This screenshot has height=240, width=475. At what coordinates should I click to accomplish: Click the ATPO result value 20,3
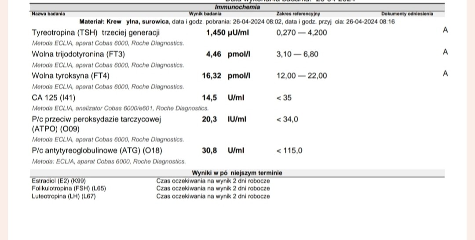click(x=209, y=119)
